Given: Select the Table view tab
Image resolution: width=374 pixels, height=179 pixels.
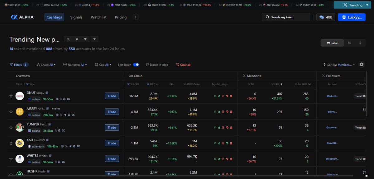Looking at the screenshot, I should (x=332, y=43).
